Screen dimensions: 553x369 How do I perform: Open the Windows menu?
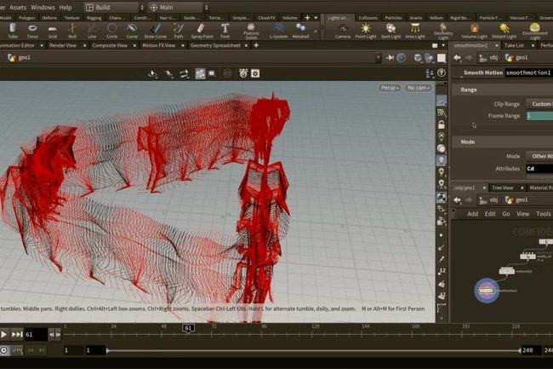point(43,7)
